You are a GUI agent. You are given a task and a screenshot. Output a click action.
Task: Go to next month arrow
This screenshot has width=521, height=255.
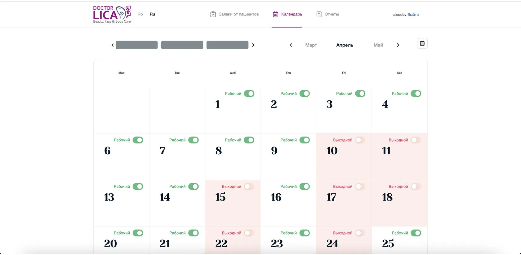click(x=398, y=45)
